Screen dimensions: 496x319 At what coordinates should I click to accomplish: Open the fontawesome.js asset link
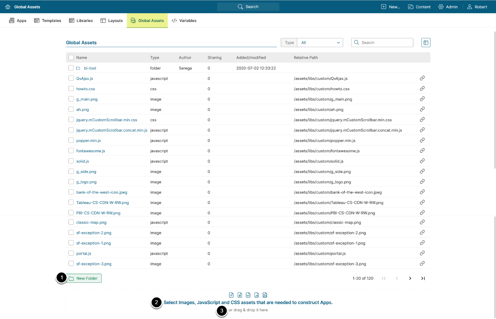click(90, 151)
